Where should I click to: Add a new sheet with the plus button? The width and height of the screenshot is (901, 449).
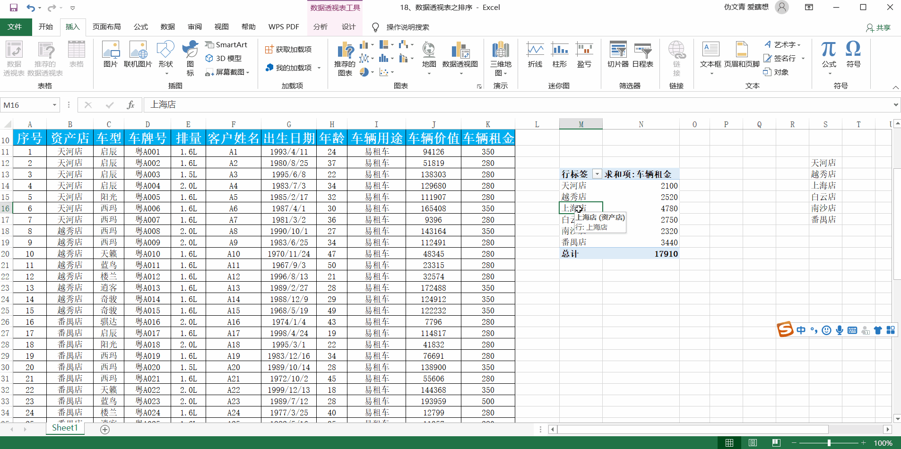(105, 429)
